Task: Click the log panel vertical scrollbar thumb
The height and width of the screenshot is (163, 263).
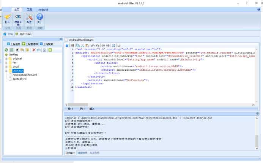Action: (257, 141)
